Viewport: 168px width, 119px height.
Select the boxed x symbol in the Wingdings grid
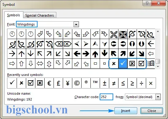pyautogui.click(x=132, y=63)
